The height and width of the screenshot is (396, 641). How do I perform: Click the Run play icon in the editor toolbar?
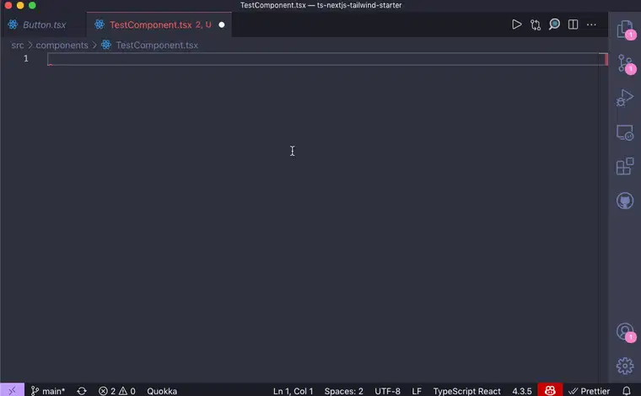pos(517,24)
